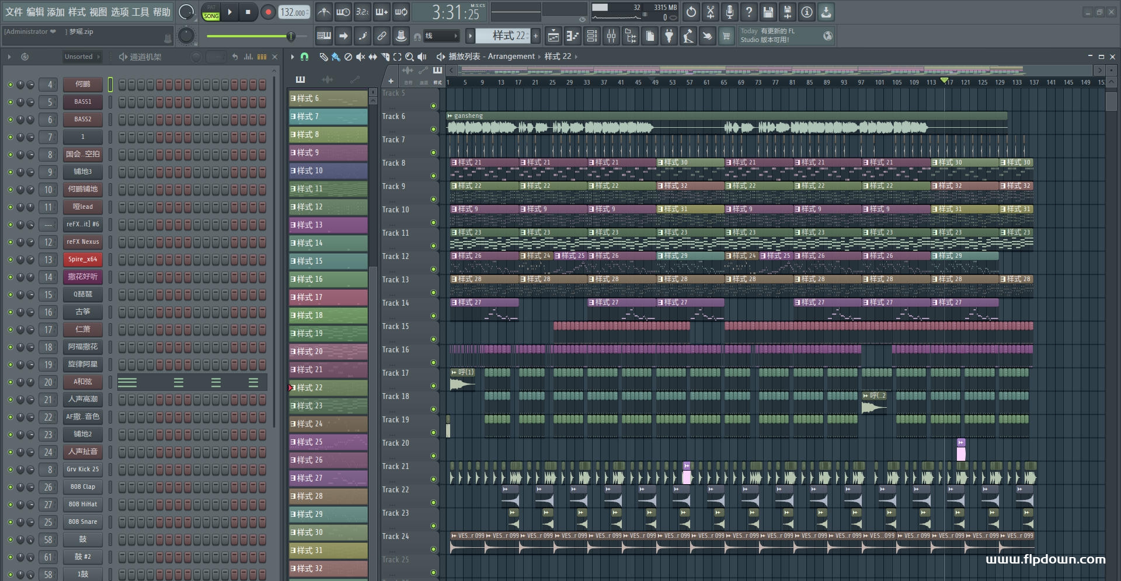Select the 样式 15 pattern in picker

coord(328,261)
